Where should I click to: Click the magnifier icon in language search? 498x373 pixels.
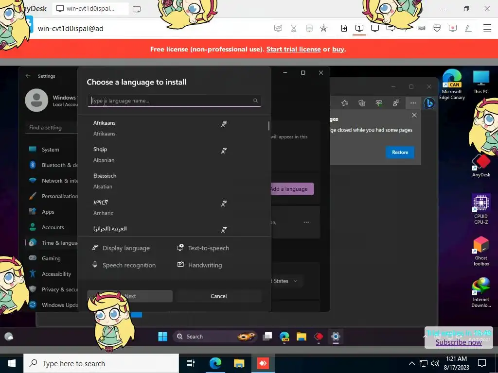click(255, 101)
